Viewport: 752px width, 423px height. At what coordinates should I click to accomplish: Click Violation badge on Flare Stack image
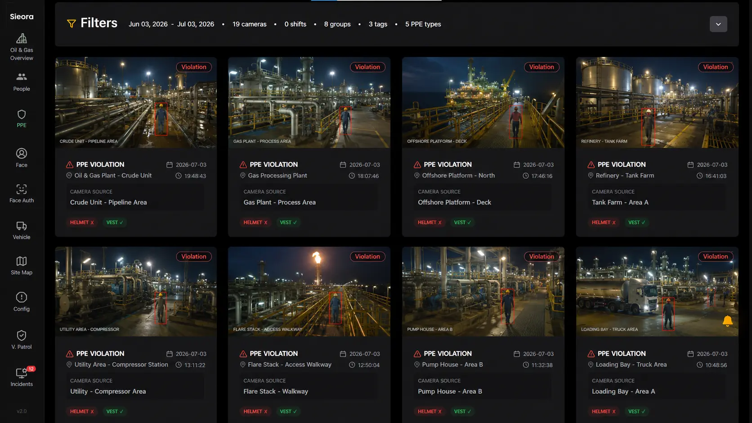click(367, 257)
